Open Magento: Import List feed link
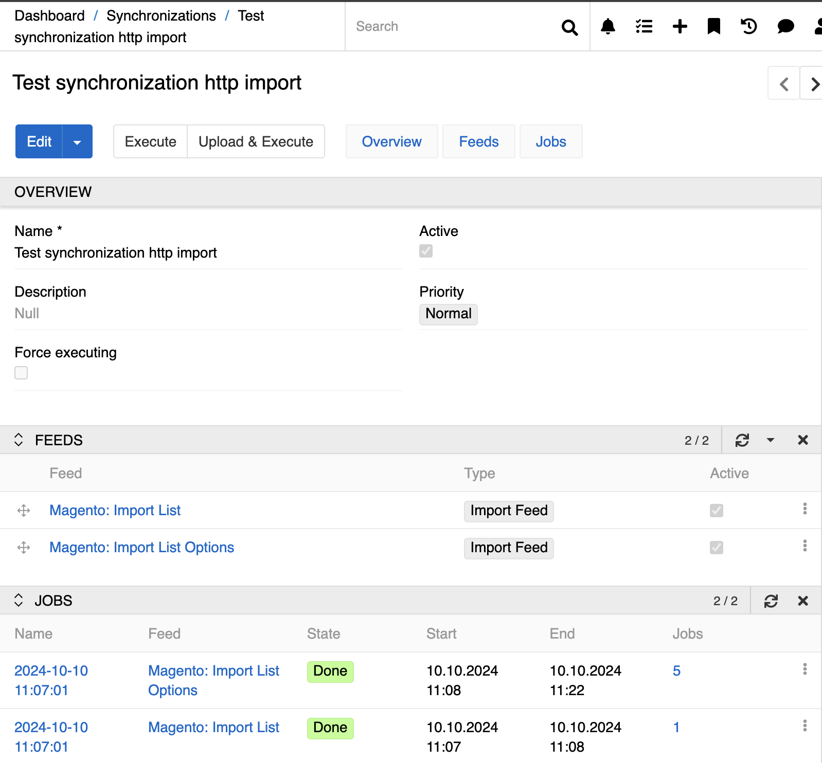Viewport: 822px width, 763px height. point(115,511)
